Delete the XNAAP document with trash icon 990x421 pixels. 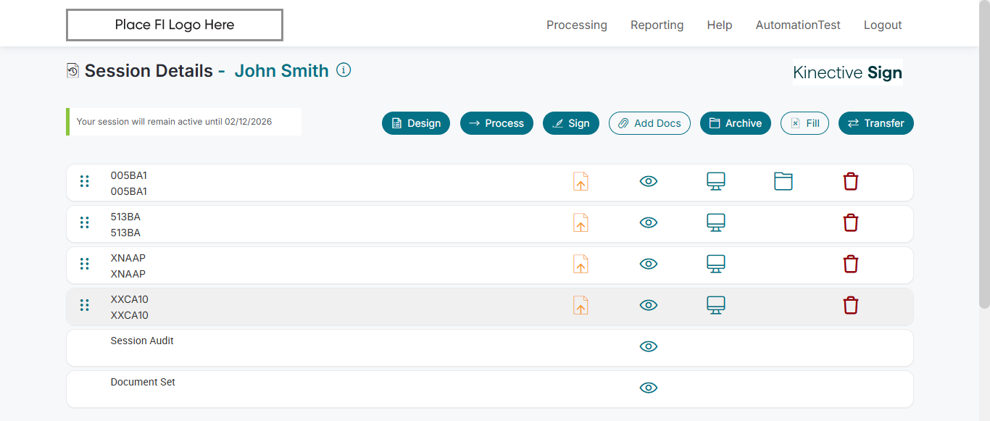(851, 264)
